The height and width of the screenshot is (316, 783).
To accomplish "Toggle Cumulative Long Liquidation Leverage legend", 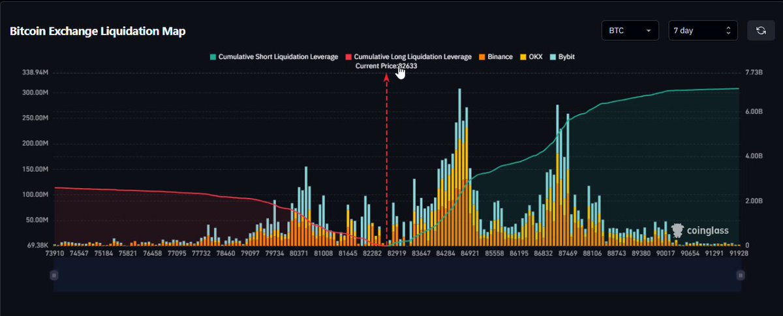I will click(x=408, y=57).
